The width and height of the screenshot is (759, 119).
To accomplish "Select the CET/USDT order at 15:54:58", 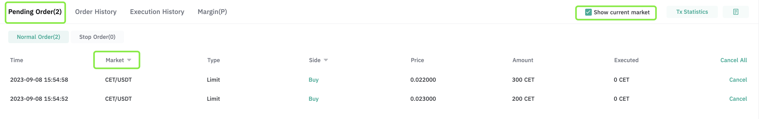I will pyautogui.click(x=378, y=80).
